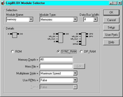Click the LogiBLOX app icon in title bar

coord(3,3)
